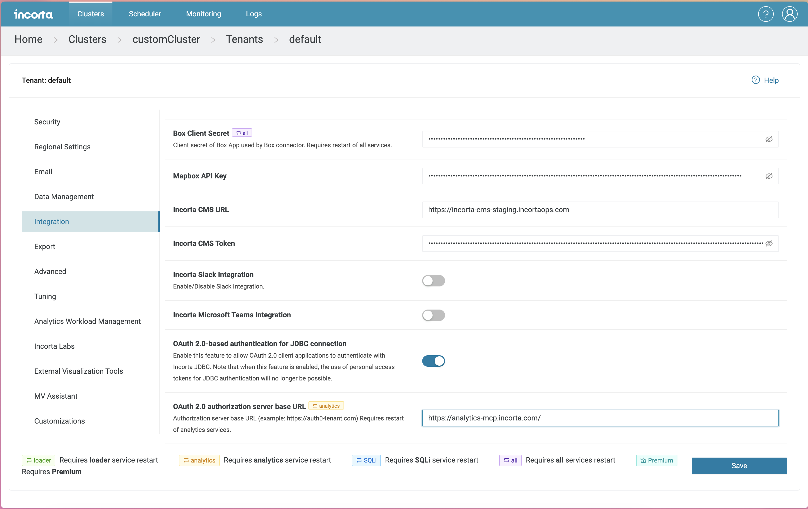808x509 pixels.
Task: Turn on Incorta Microsoft Teams Integration
Action: tap(433, 315)
